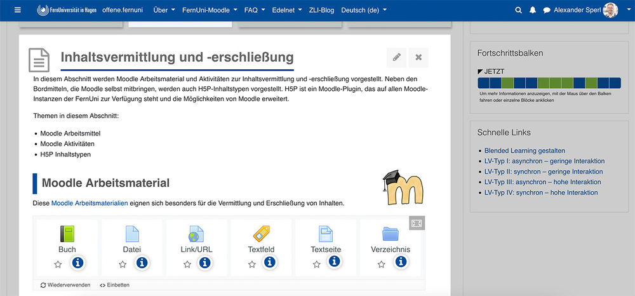Open the info button under Link/URL
This screenshot has height=296, width=635.
205,263
